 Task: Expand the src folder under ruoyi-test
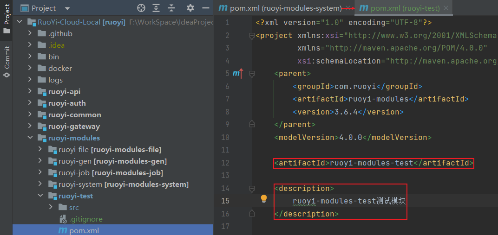point(51,208)
